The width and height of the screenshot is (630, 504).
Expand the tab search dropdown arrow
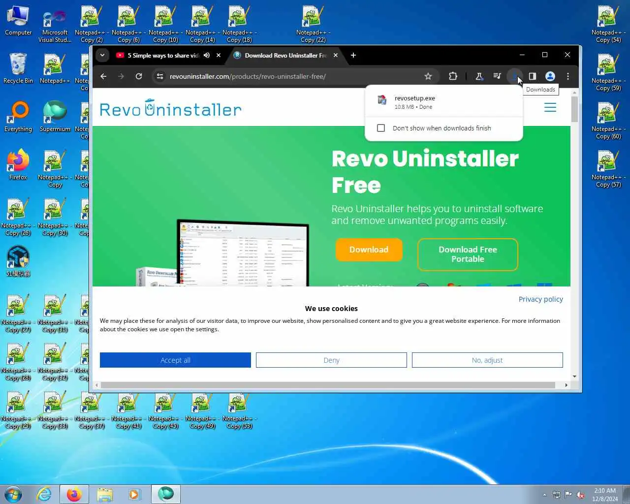point(102,55)
